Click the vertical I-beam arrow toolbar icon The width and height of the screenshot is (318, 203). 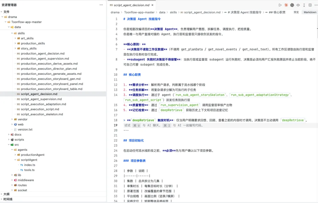304,5
